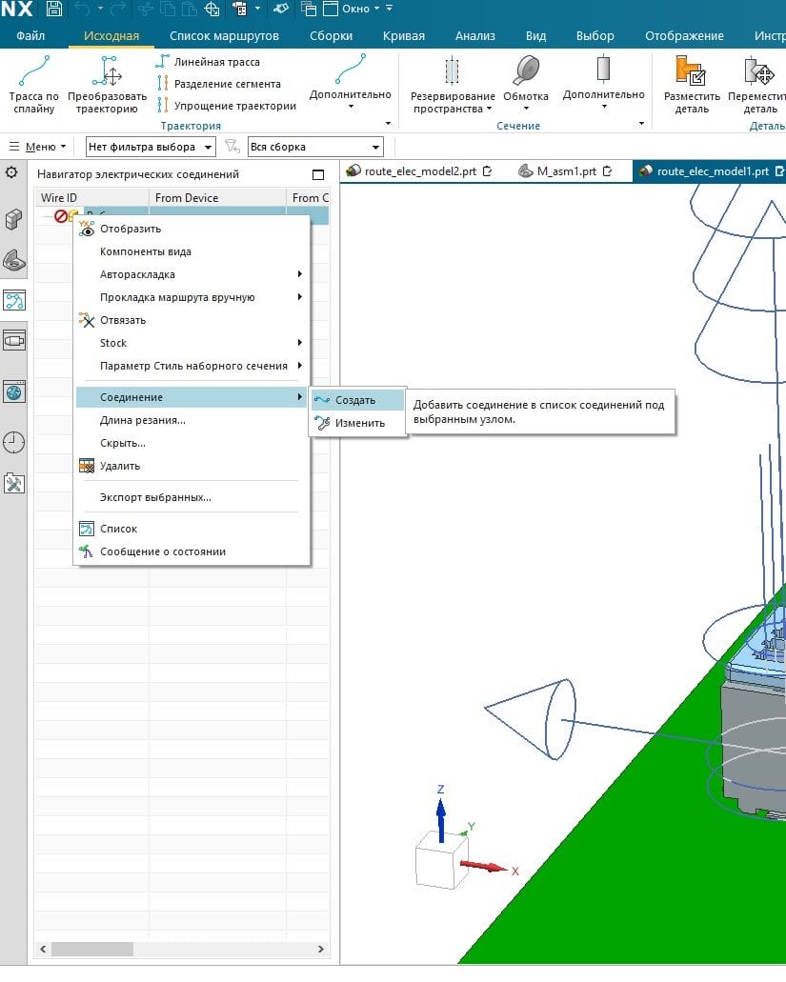Open the Нет фильтра выбора combo box
The width and height of the screenshot is (786, 982).
click(x=151, y=148)
